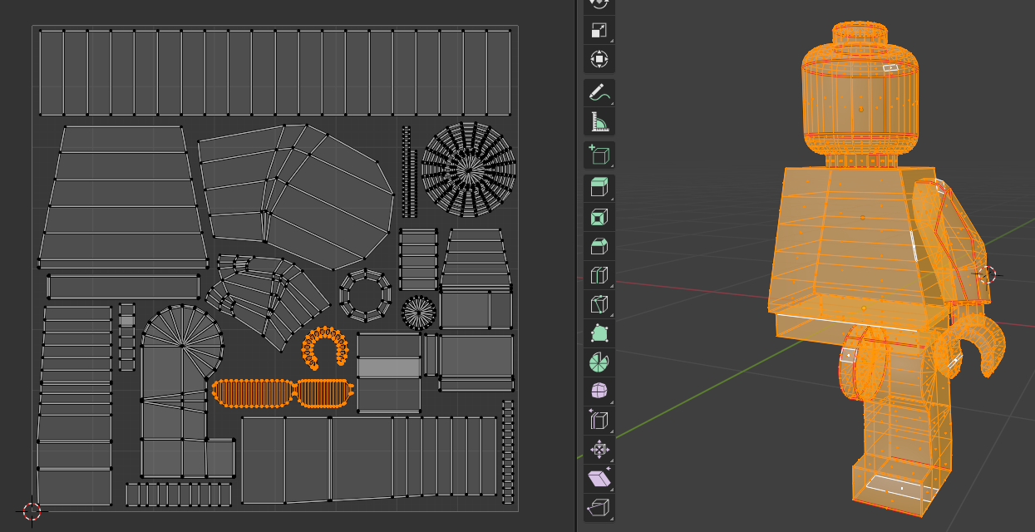Select the Poly Build tool
Screen dimensions: 1035x532
(x=599, y=332)
